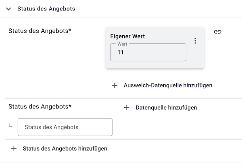The image size is (242, 163).
Task: Click the chain link icon beside the card
Action: (217, 32)
